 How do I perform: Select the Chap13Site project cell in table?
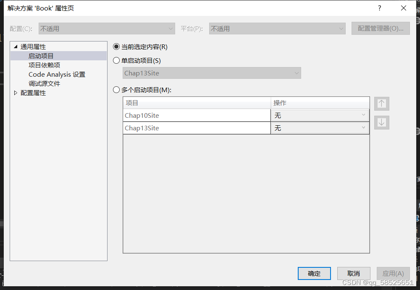197,128
